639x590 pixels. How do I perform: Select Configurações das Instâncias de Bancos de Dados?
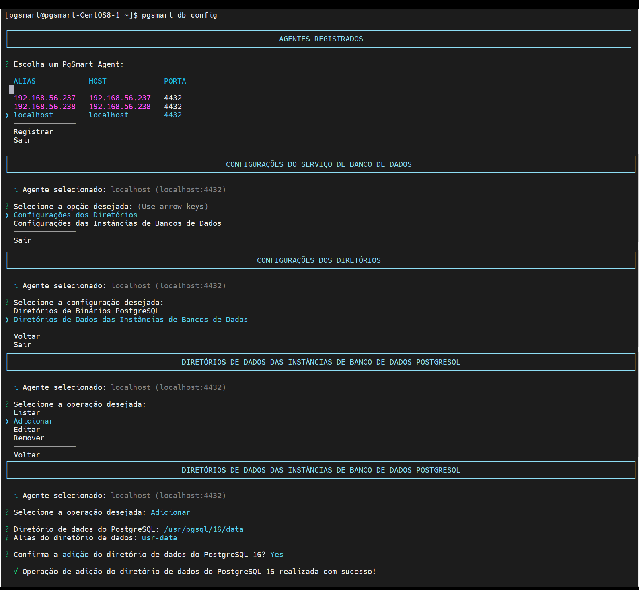click(x=117, y=223)
